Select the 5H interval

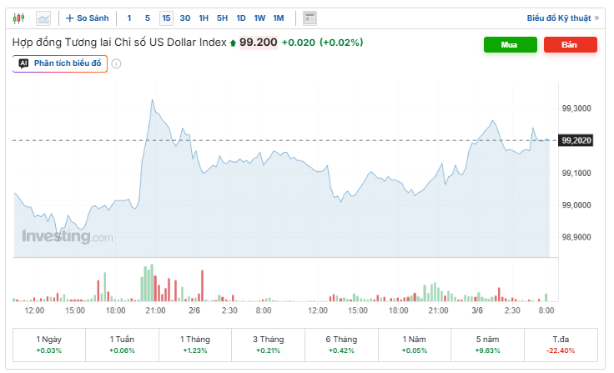(x=223, y=18)
